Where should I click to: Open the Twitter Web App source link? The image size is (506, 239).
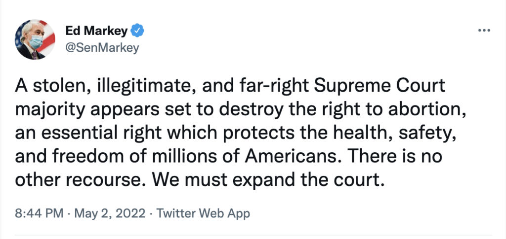coord(203,213)
